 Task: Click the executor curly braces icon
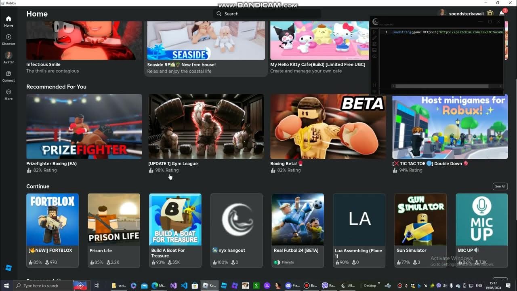tap(374, 85)
